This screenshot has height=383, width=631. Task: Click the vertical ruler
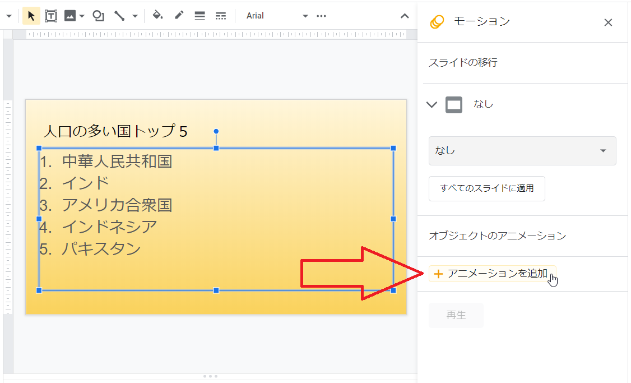8,207
